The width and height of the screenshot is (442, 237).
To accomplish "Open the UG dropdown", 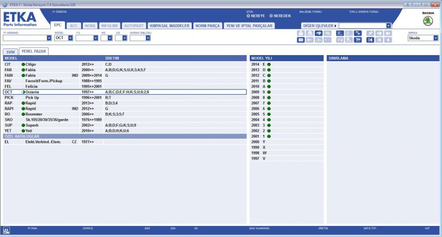I will pyautogui.click(x=124, y=38).
